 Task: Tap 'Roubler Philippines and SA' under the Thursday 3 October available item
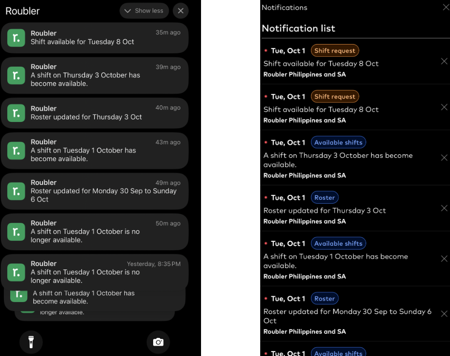pos(305,176)
